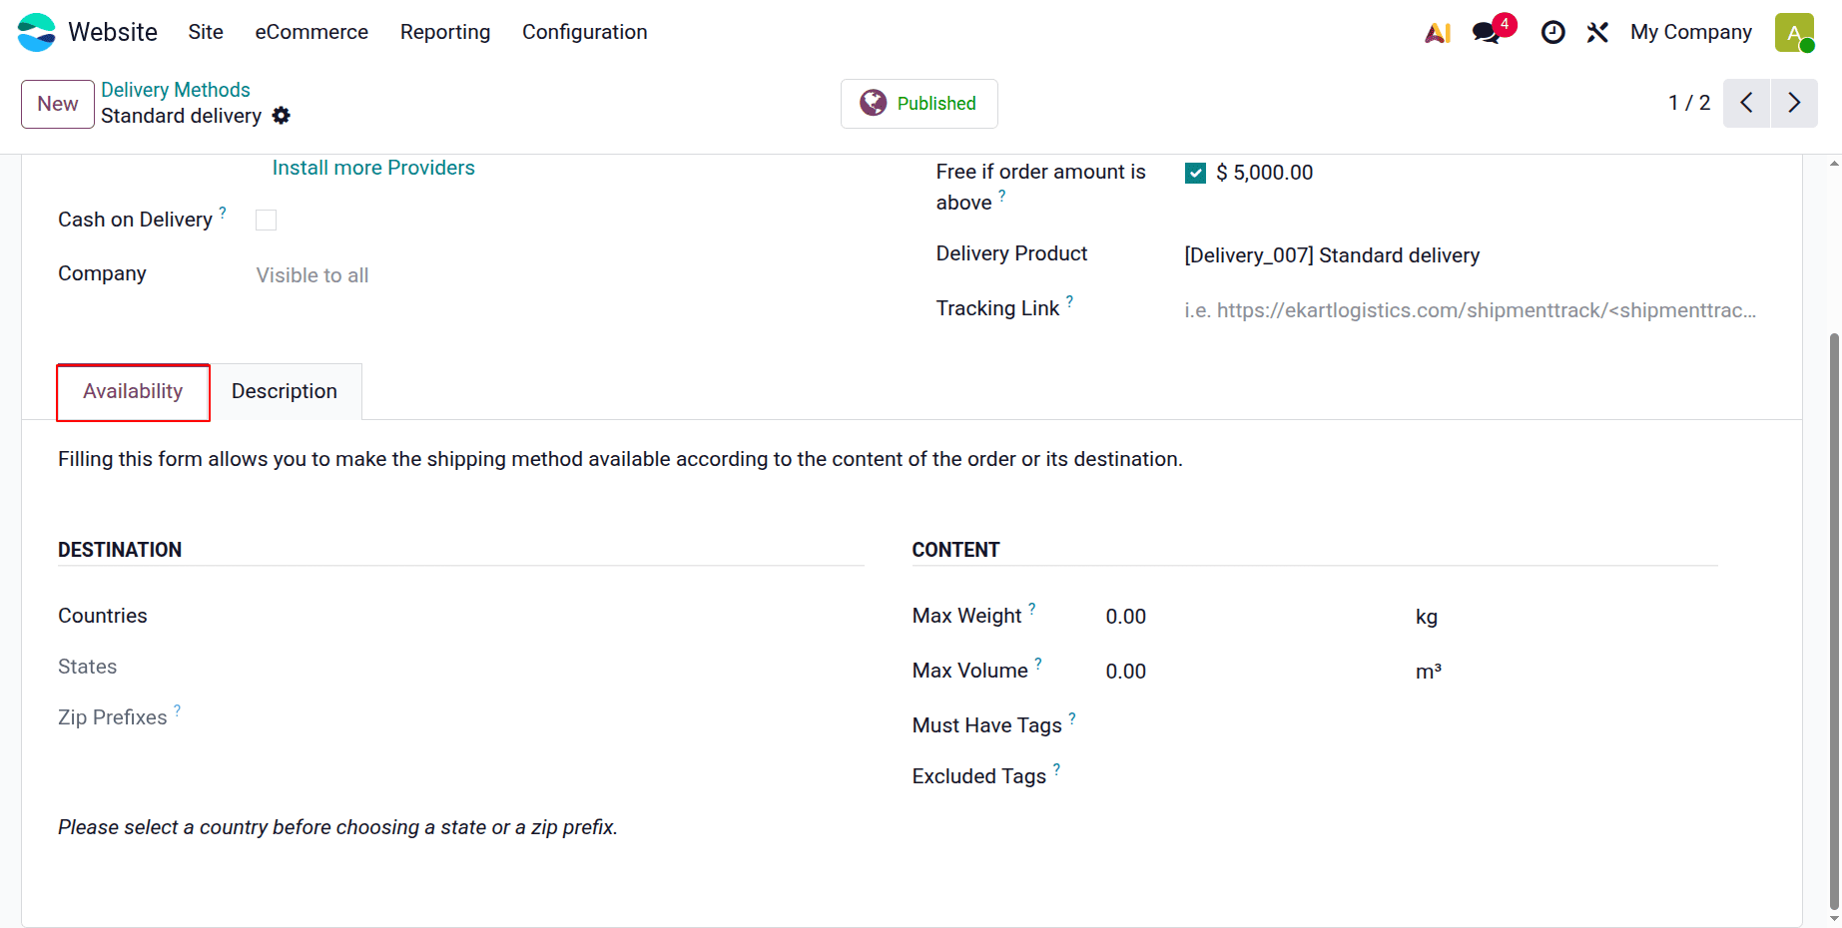Open the debug tools wrench icon
Screen dimensions: 1842x928
tap(1597, 32)
